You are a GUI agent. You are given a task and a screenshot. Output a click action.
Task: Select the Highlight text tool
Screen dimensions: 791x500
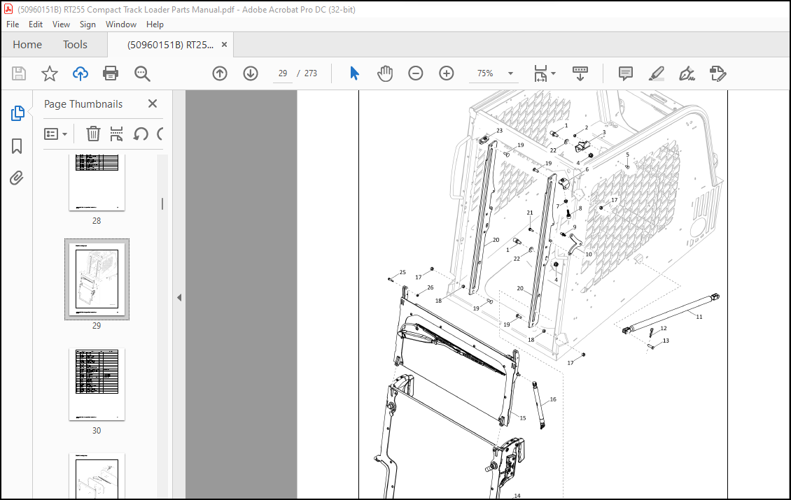point(657,73)
